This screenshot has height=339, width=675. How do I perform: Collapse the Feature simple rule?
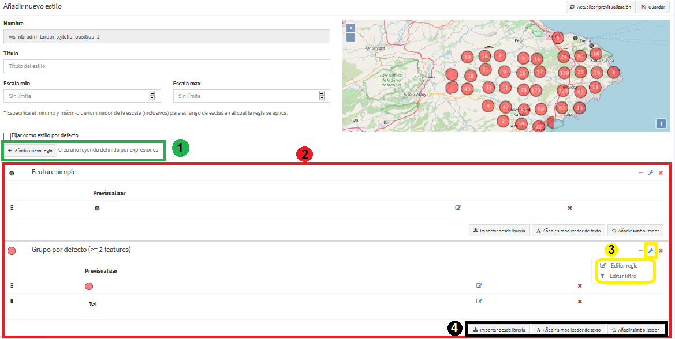pos(640,173)
